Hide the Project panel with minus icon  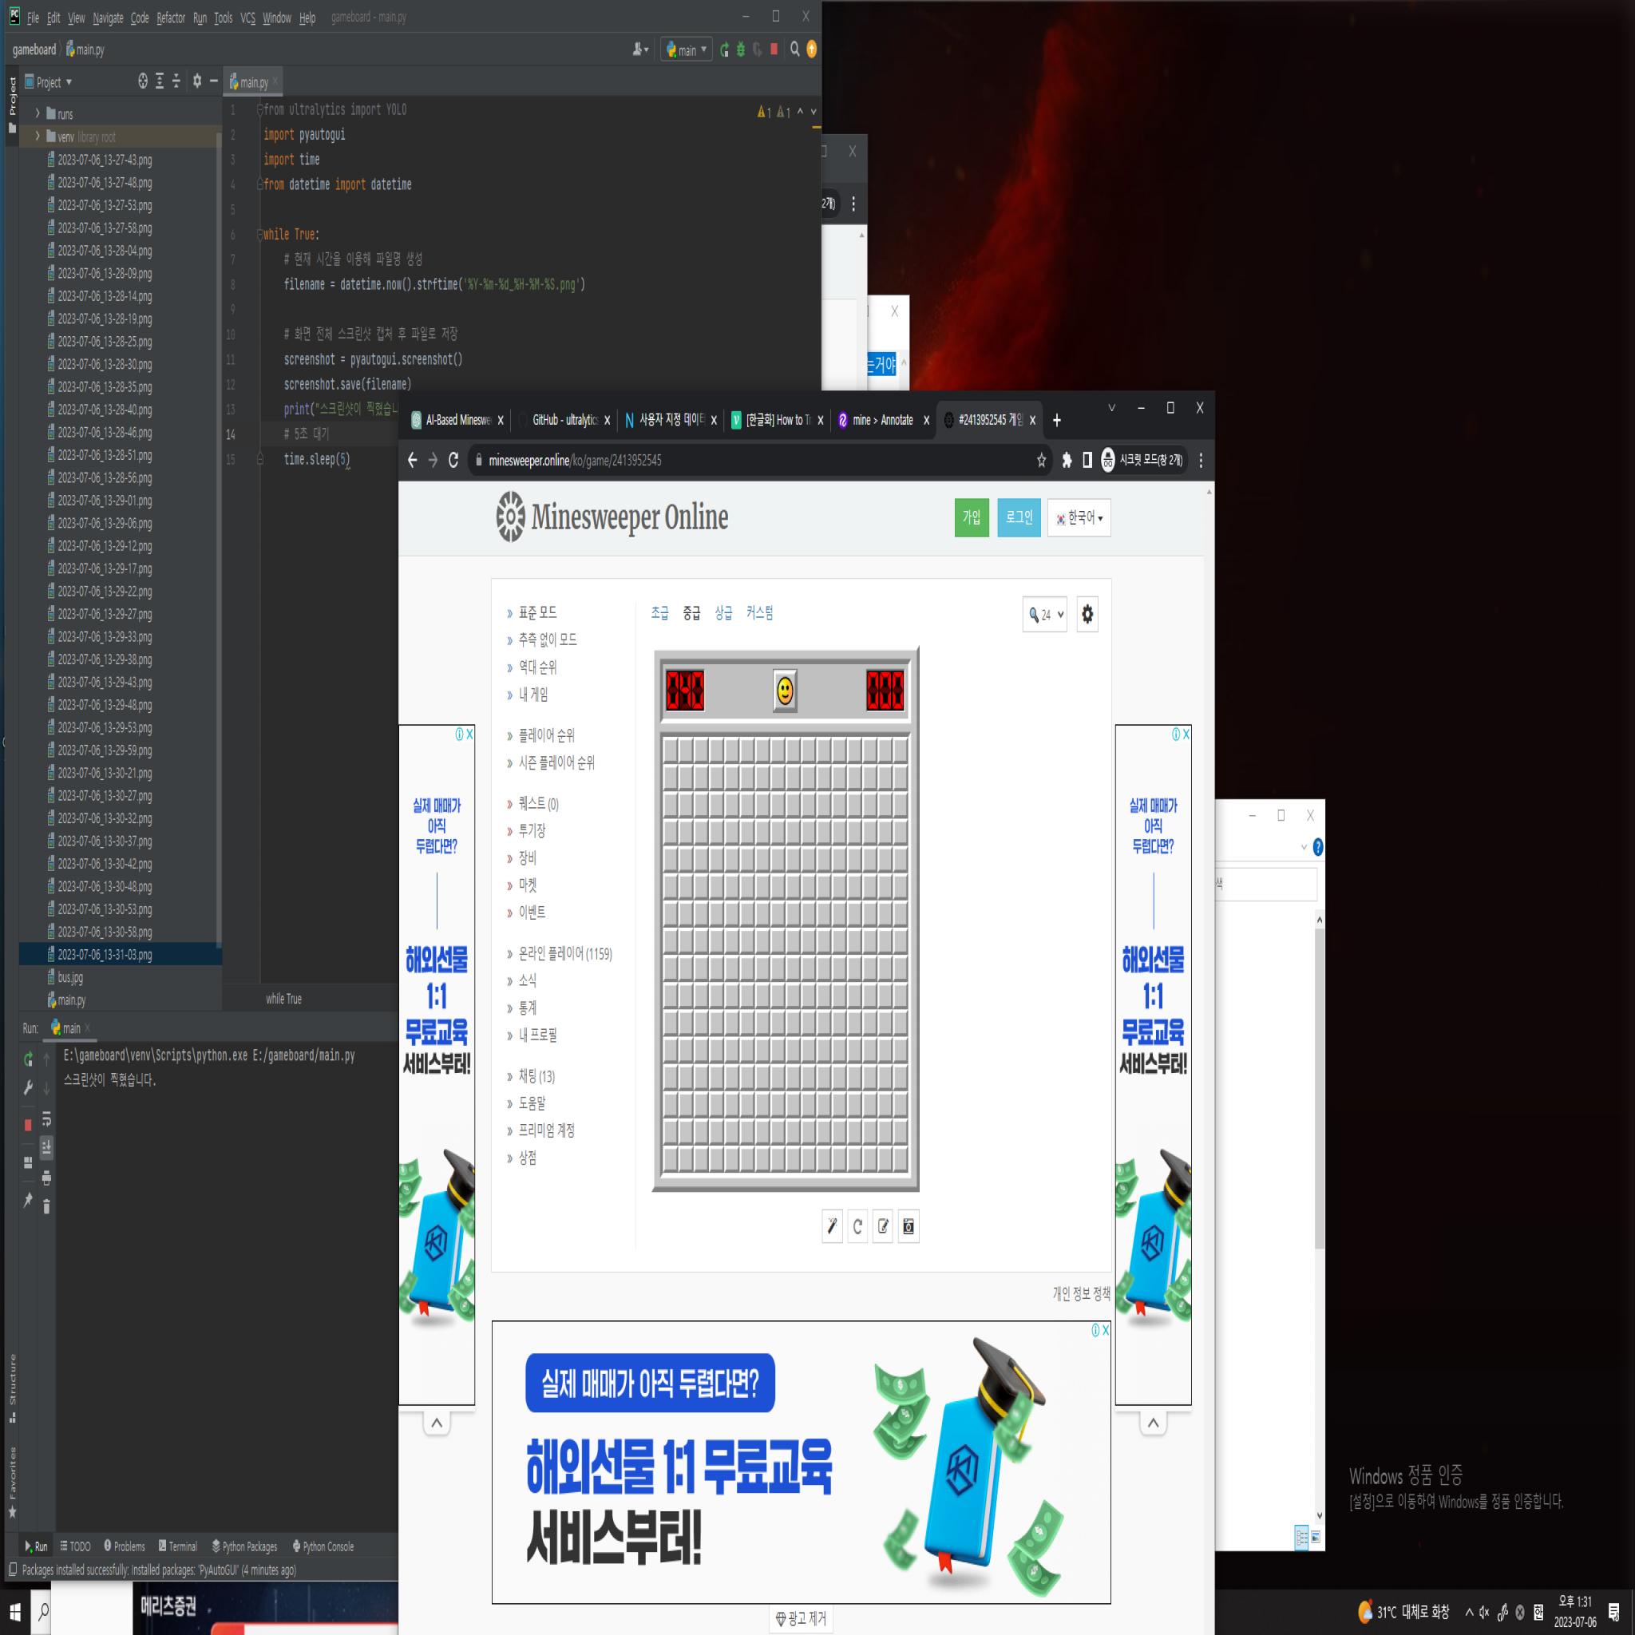(x=213, y=81)
